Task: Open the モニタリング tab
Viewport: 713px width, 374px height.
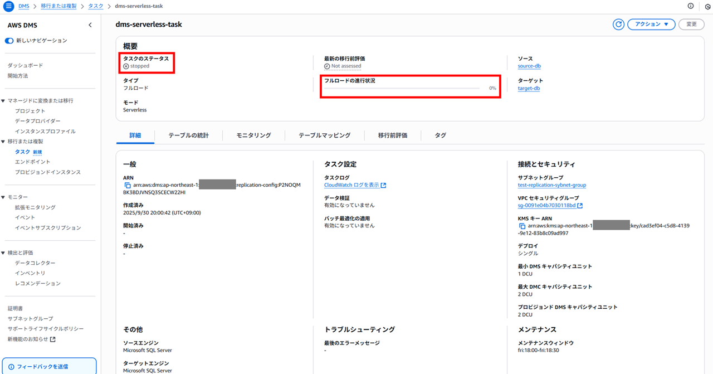Action: [x=253, y=135]
